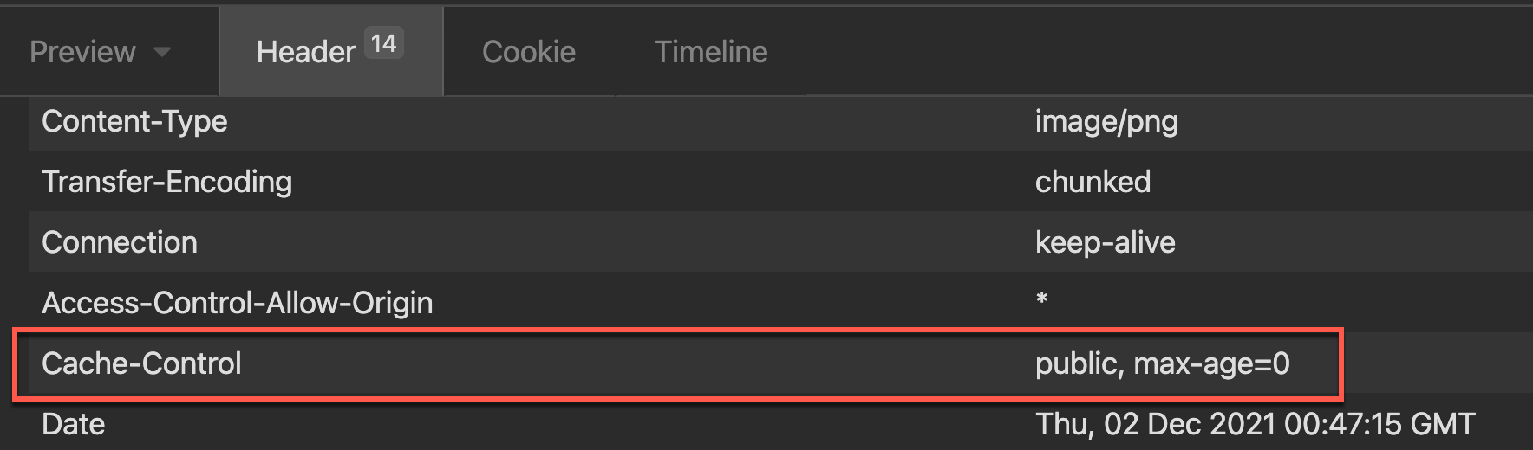The width and height of the screenshot is (1533, 450).
Task: Open the Cookie tab
Action: [529, 52]
